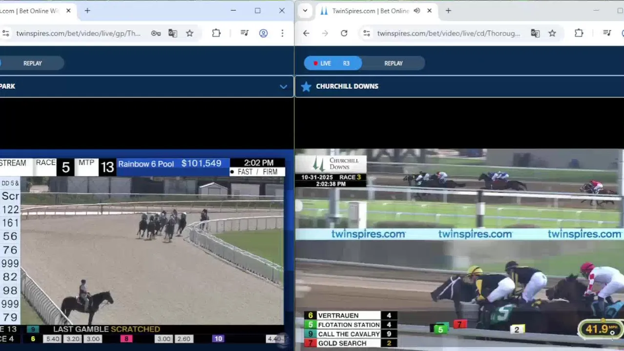Click the Park live video feed
Image resolution: width=624 pixels, height=351 pixels.
151,251
